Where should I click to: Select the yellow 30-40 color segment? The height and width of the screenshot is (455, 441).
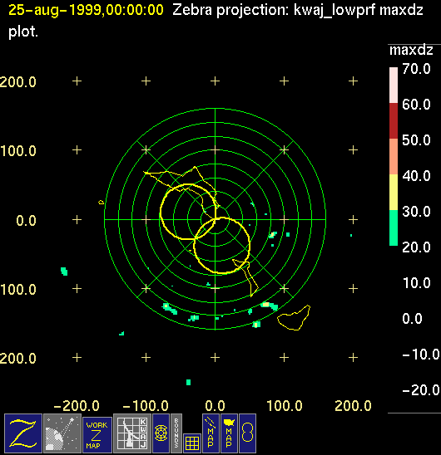(394, 192)
